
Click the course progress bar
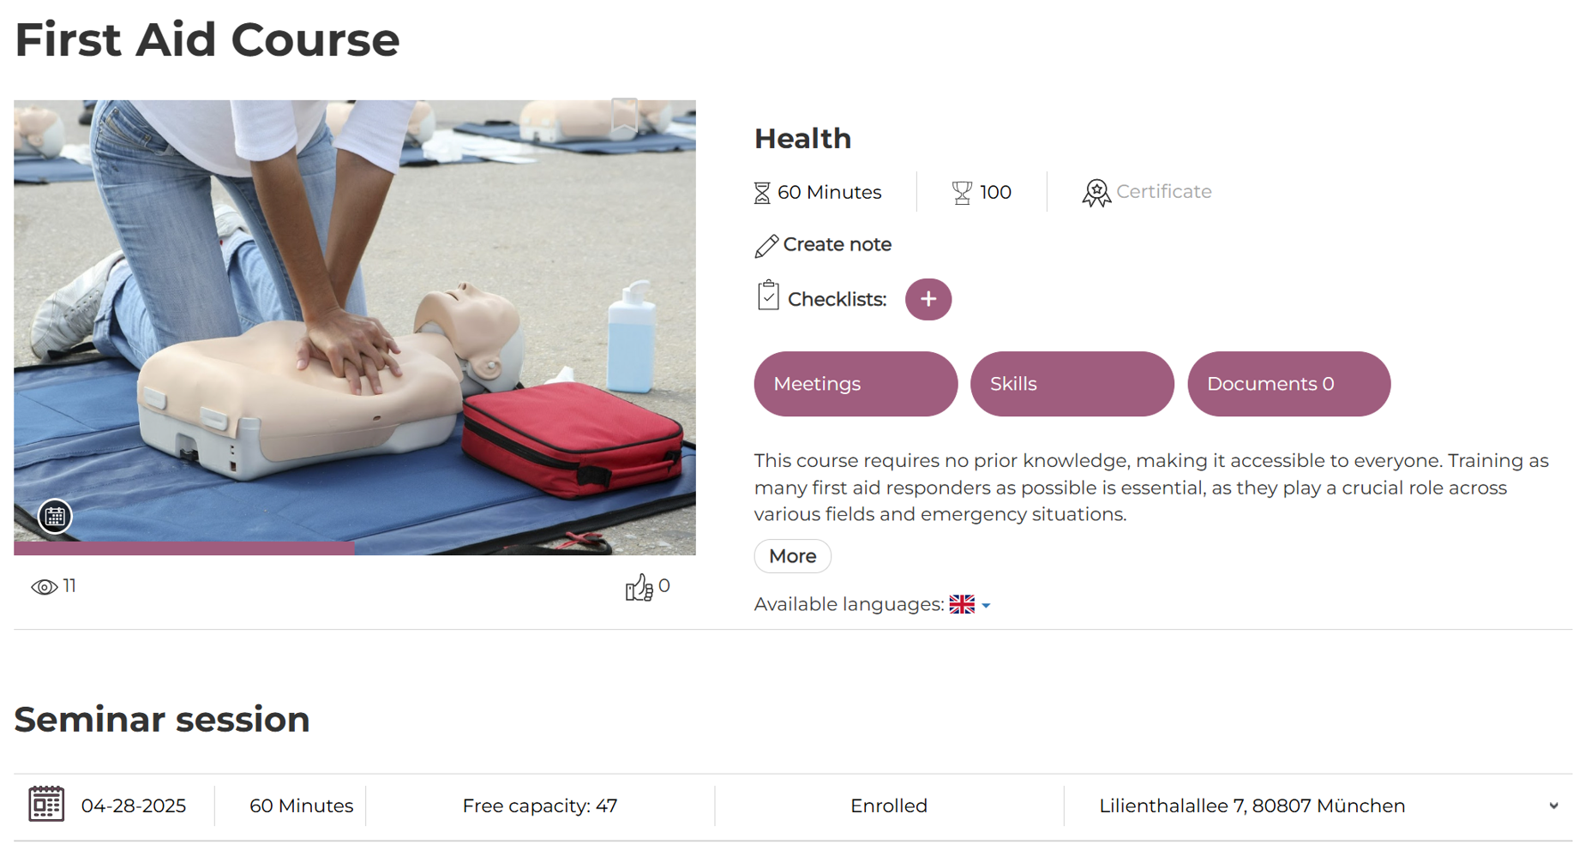pyautogui.click(x=355, y=548)
